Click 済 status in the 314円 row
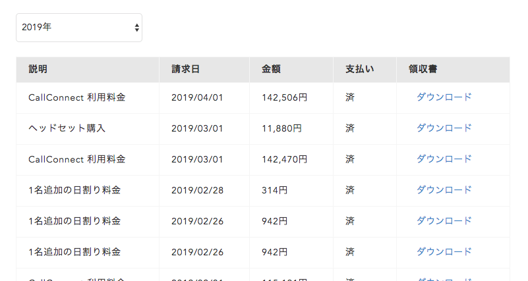This screenshot has height=281, width=528. tap(350, 190)
